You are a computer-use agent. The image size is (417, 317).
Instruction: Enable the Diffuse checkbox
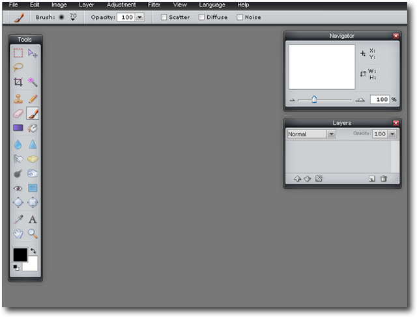tap(201, 18)
